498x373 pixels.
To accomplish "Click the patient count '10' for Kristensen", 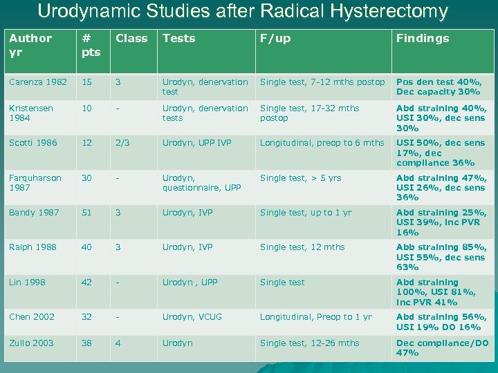I will 86,108.
